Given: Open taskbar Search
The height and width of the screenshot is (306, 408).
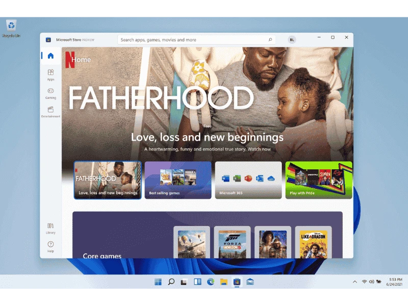Looking at the screenshot, I should [x=171, y=282].
